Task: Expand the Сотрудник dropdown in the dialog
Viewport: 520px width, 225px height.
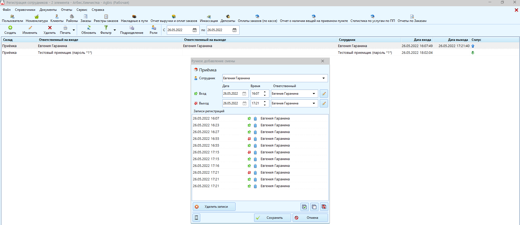Action: 324,78
